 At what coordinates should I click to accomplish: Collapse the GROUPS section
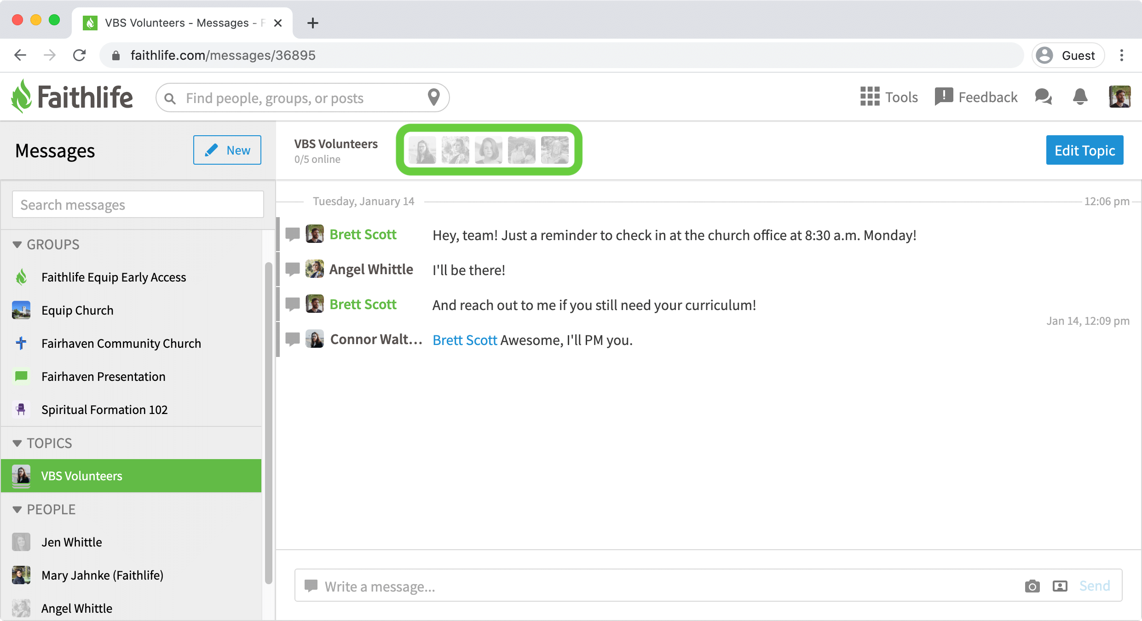coord(17,245)
